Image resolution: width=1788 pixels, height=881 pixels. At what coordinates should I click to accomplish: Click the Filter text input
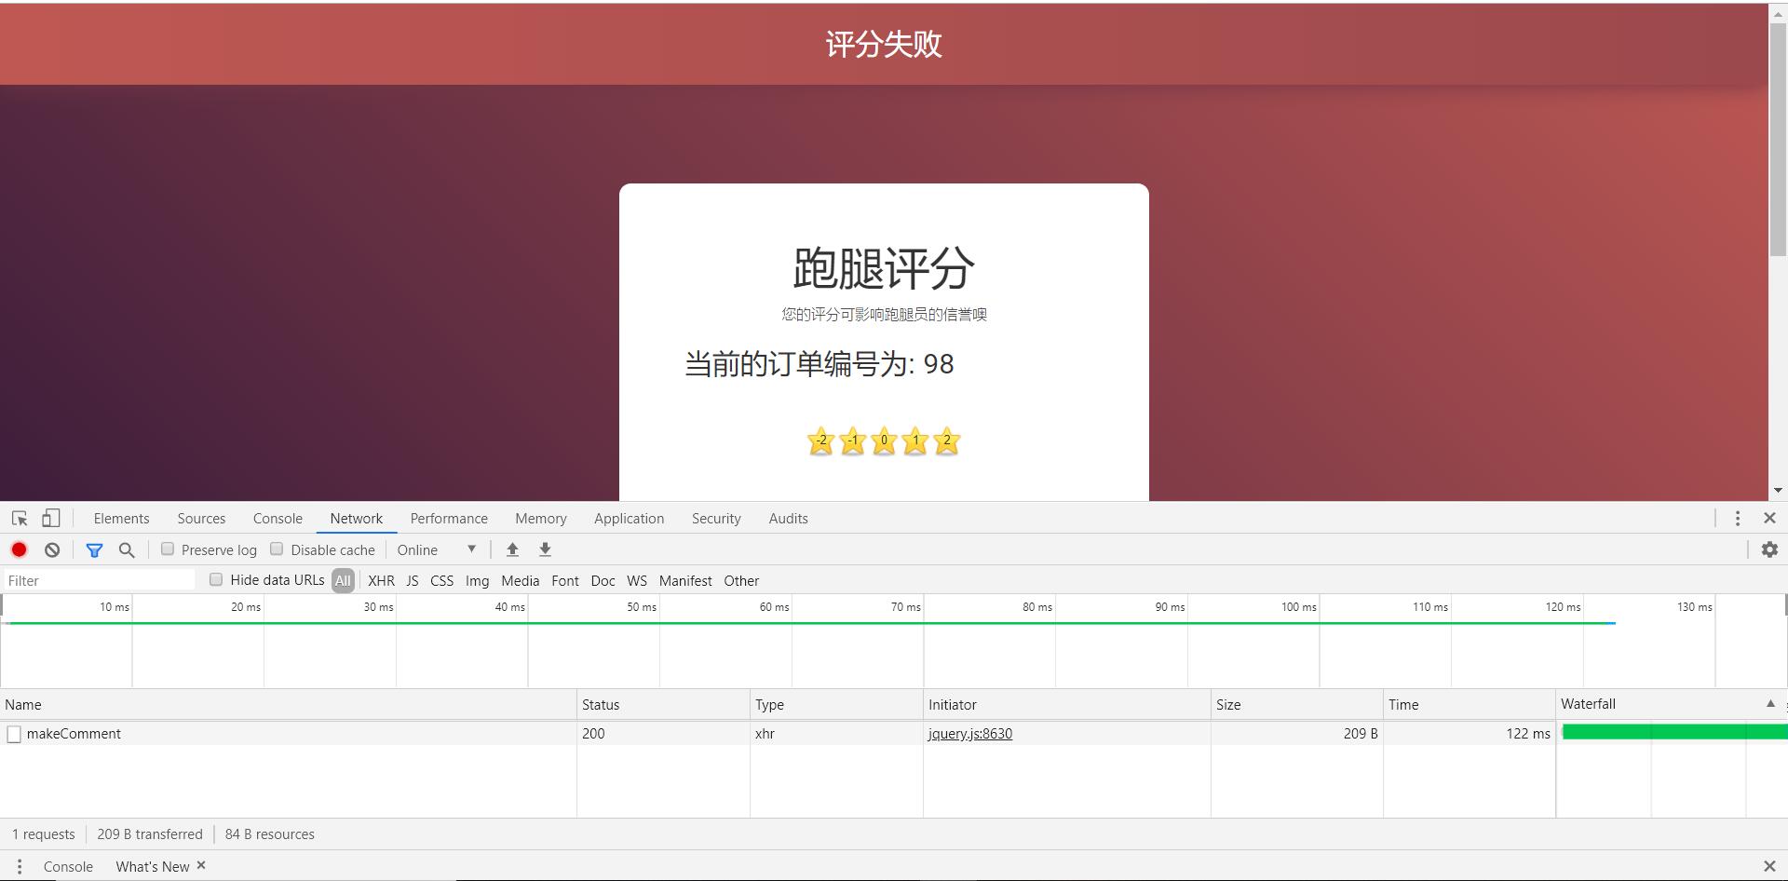point(99,580)
